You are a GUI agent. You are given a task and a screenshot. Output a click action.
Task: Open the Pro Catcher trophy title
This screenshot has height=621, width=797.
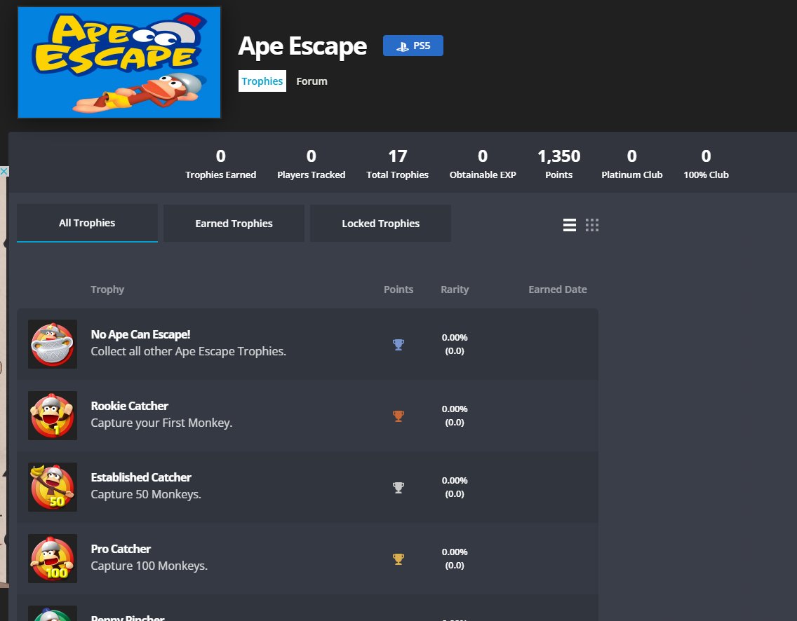(x=121, y=549)
